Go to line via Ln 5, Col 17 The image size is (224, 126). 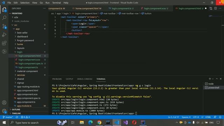[x=174, y=117]
